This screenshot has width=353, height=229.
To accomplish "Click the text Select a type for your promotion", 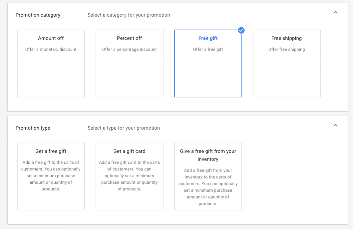I will click(124, 128).
